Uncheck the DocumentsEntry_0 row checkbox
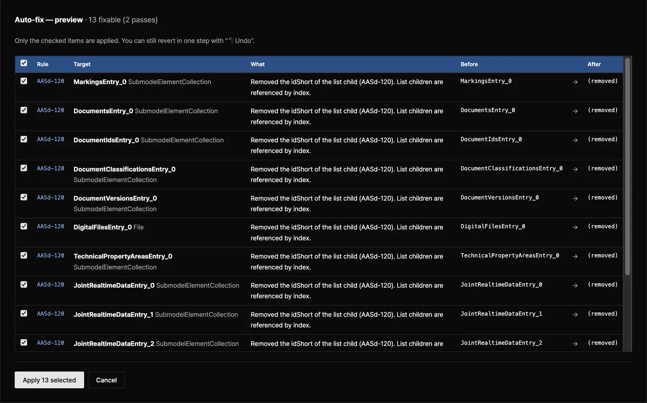647x403 pixels. tap(24, 110)
